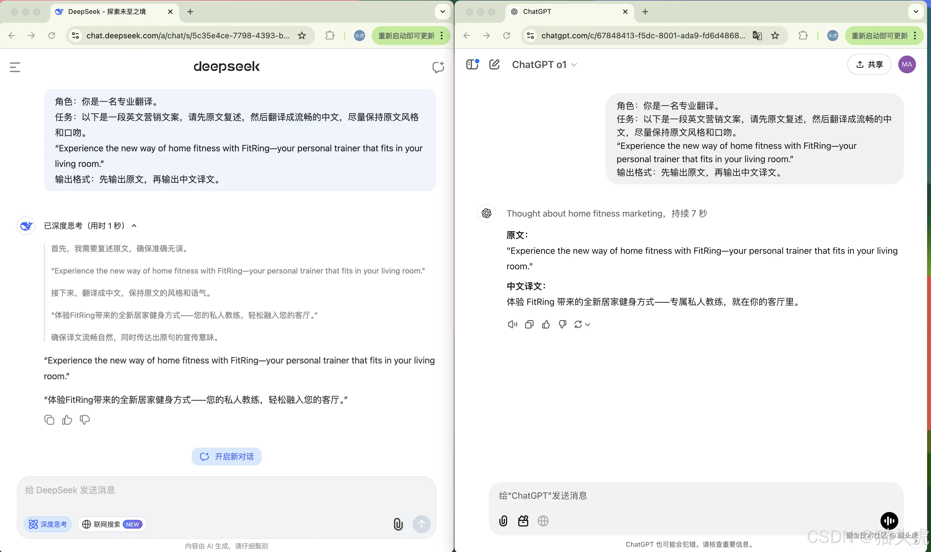This screenshot has width=931, height=552.
Task: Toggle the ChatGPT sidebar panel icon
Action: (x=471, y=64)
